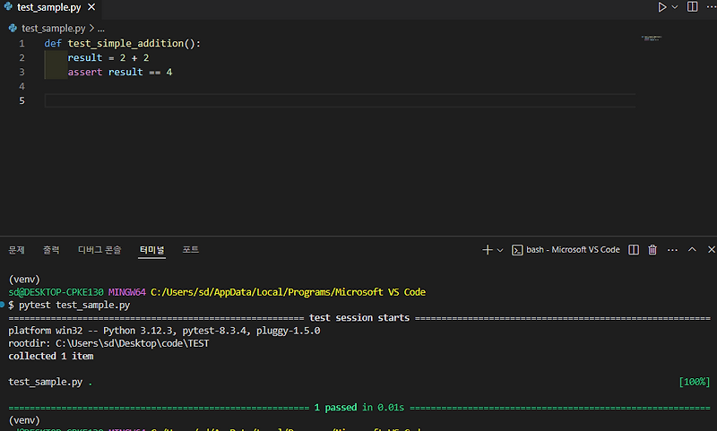Split the editor with the split icon
717x431 pixels.
pos(692,6)
